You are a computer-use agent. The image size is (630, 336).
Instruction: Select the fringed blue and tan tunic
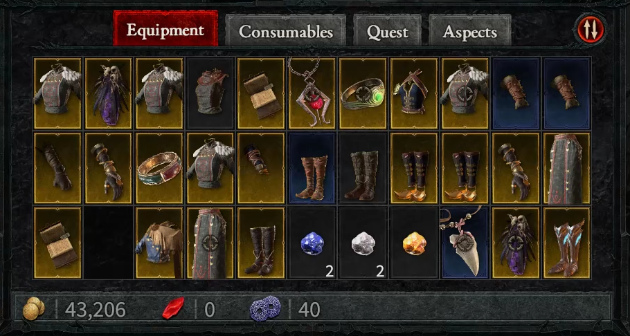tap(159, 243)
